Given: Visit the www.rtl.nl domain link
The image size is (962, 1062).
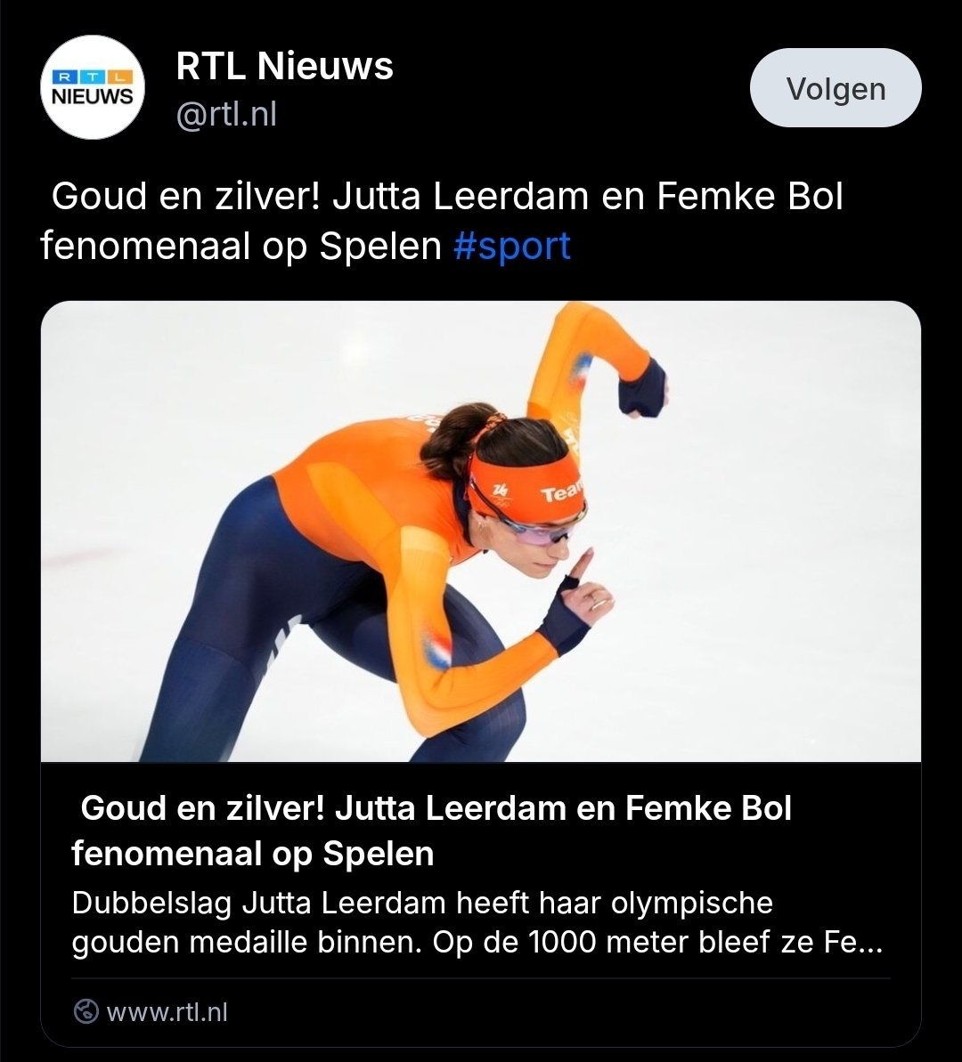Looking at the screenshot, I should coord(167,1011).
